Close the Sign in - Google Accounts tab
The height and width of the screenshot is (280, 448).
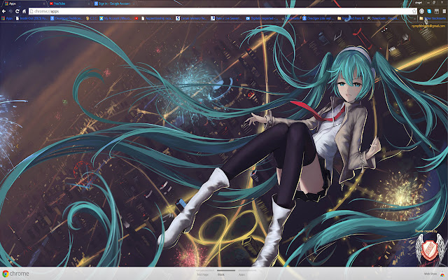pos(134,3)
